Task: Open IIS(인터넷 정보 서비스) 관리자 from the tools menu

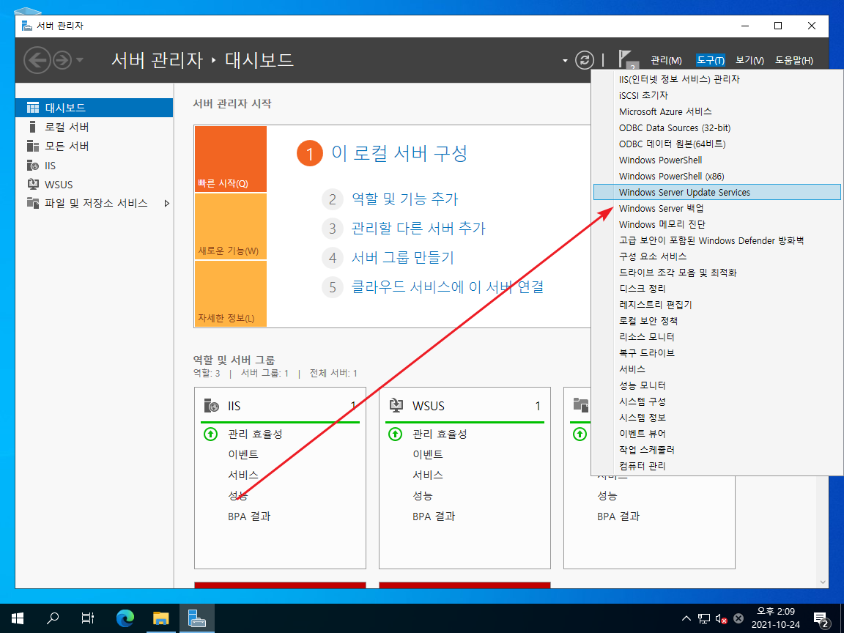Action: (717, 79)
